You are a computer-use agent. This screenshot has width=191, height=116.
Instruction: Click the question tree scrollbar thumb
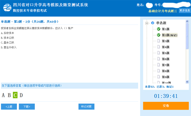click(187, 36)
